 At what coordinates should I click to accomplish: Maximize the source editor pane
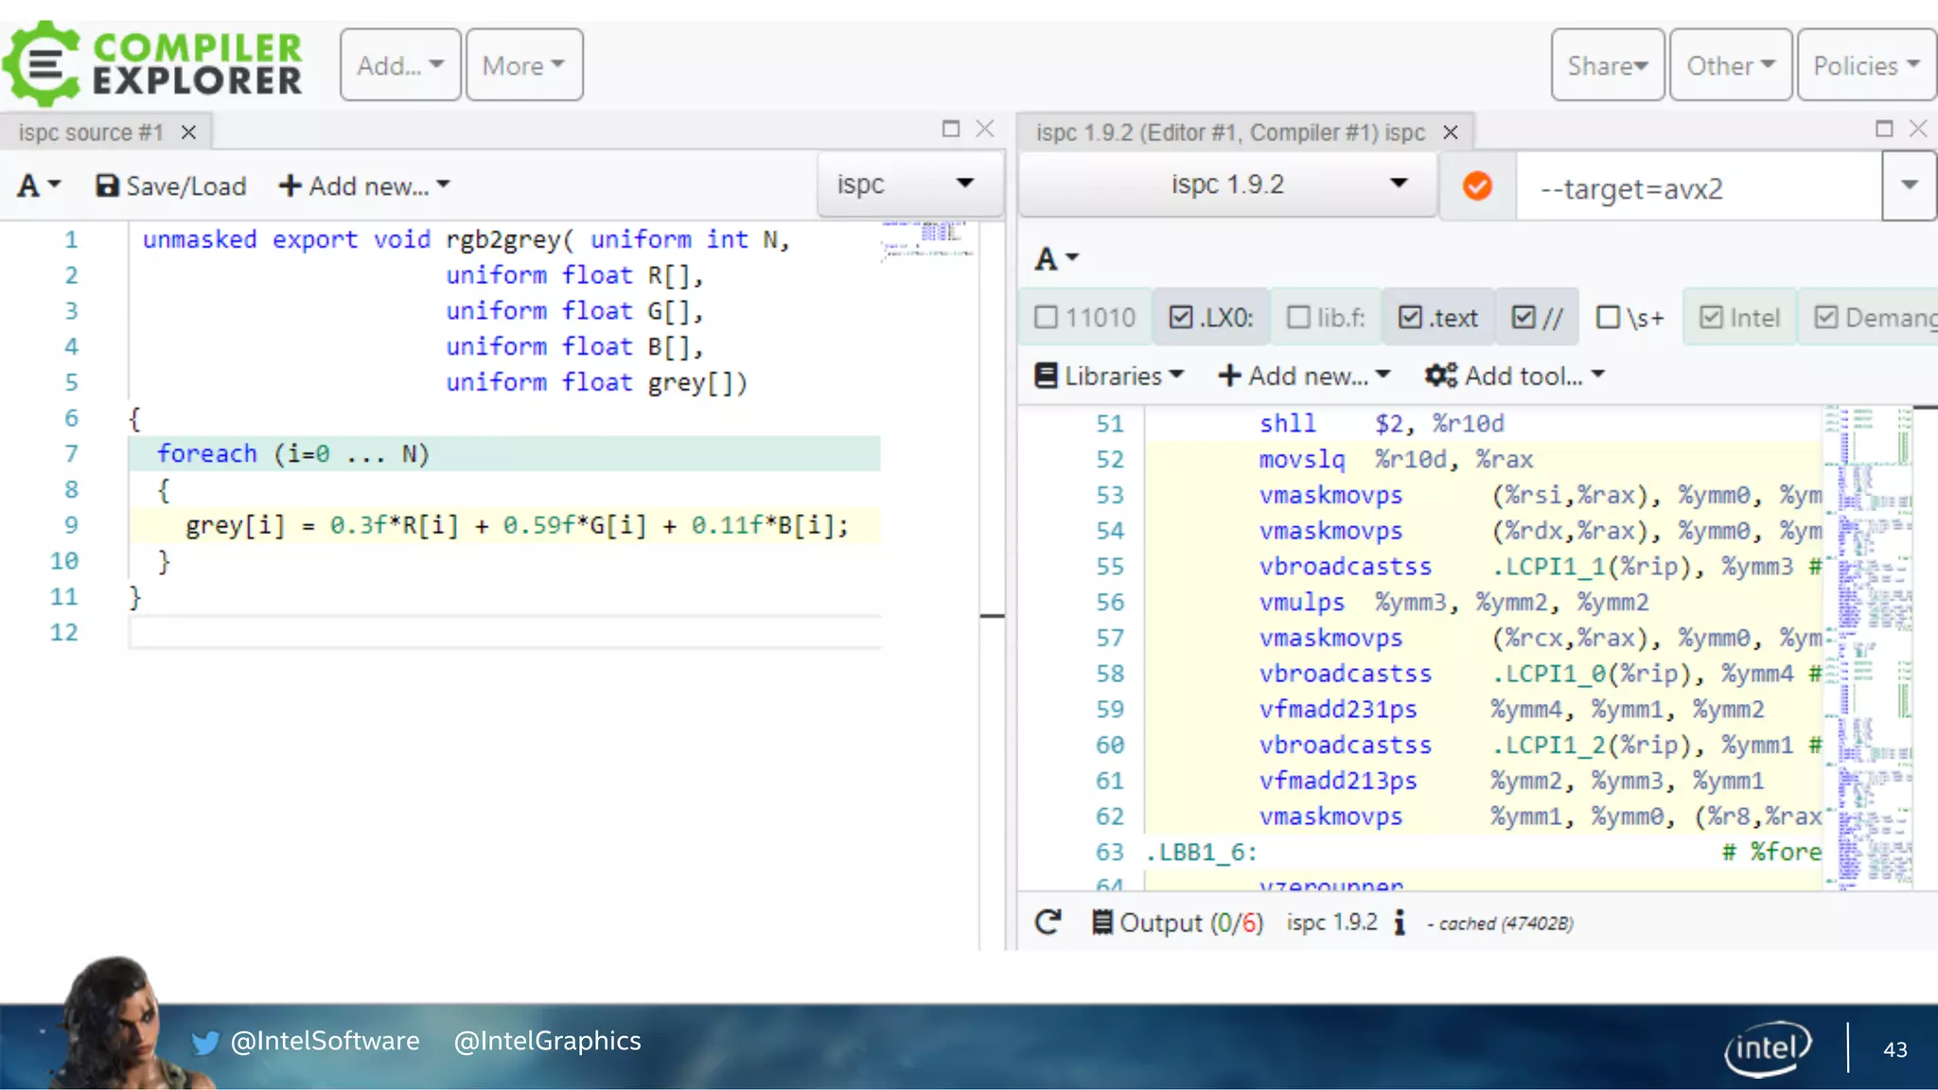click(x=951, y=129)
